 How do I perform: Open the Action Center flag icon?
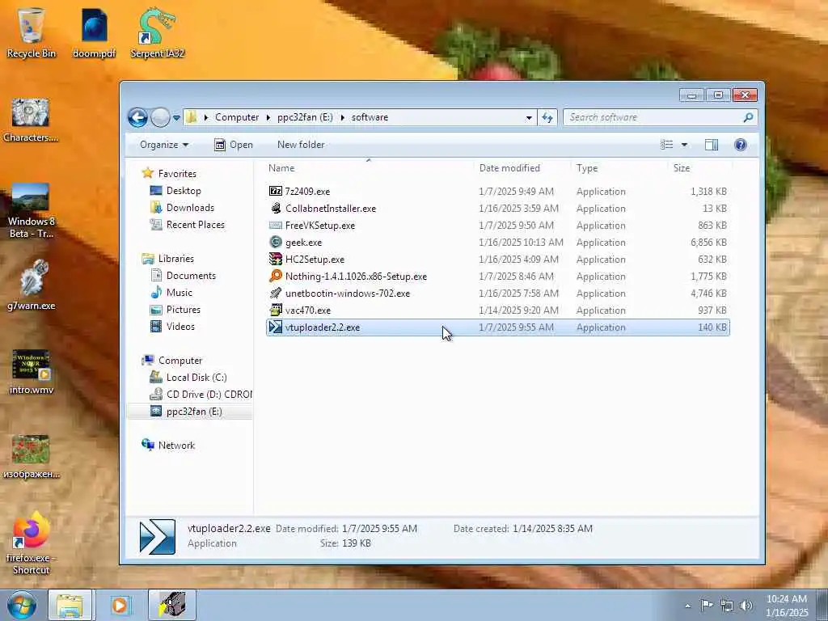[707, 605]
